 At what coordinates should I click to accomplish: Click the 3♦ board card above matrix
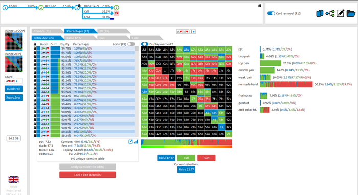tap(193, 32)
